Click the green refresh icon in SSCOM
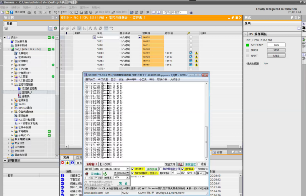Screen dimensions: 306x196 click(x=105, y=173)
